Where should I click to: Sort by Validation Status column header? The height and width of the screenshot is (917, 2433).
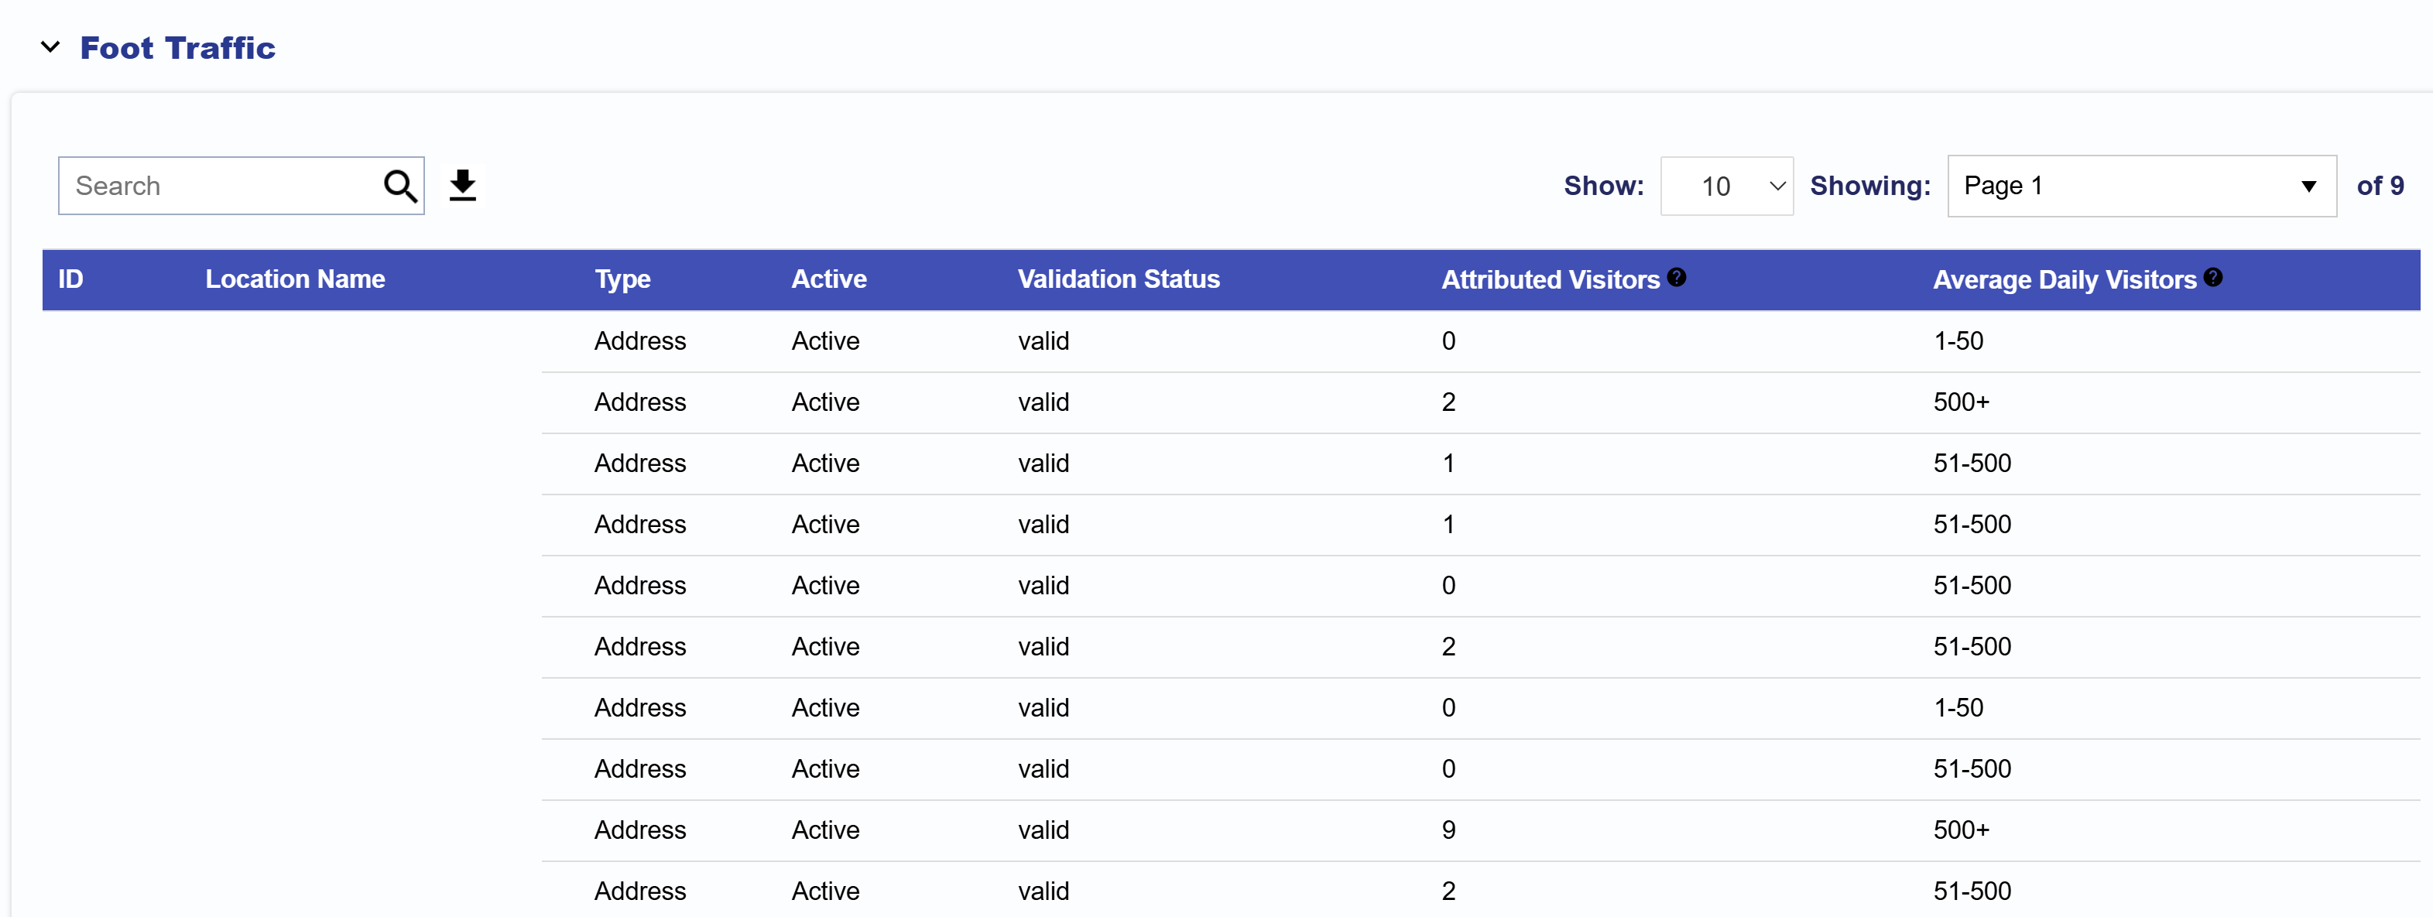click(1119, 279)
